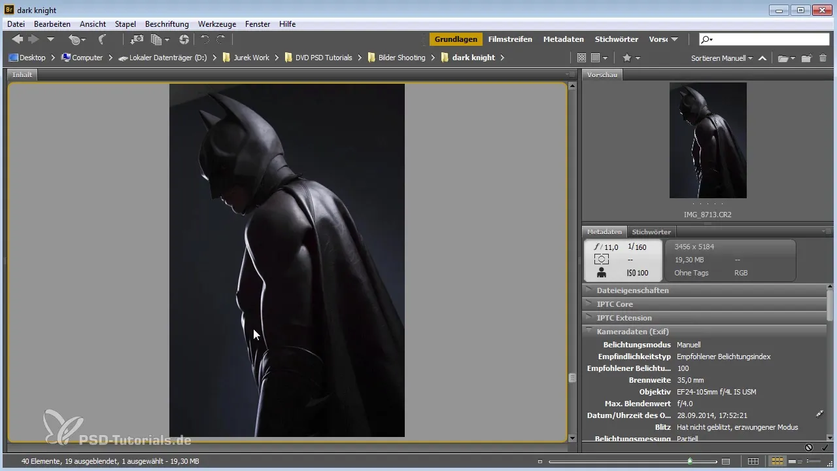Click the thumbnail quality checkered icon
This screenshot has height=471, width=837.
581,58
